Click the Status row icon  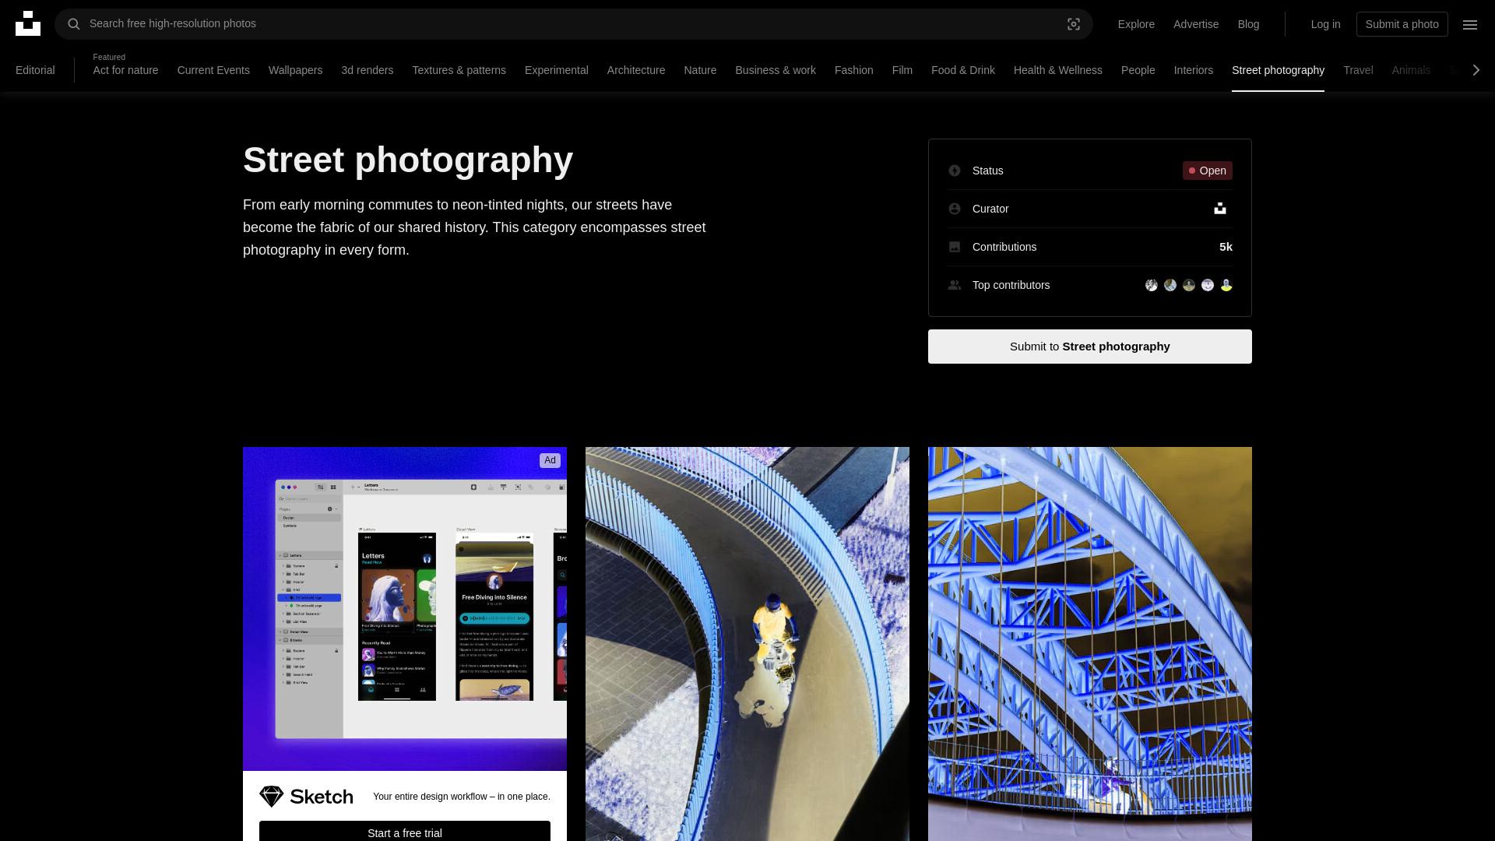[x=955, y=171]
